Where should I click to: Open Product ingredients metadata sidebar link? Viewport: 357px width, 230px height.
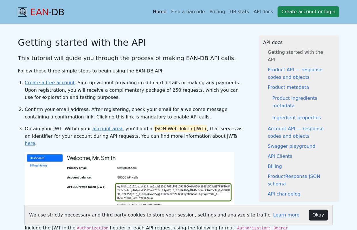tap(295, 102)
